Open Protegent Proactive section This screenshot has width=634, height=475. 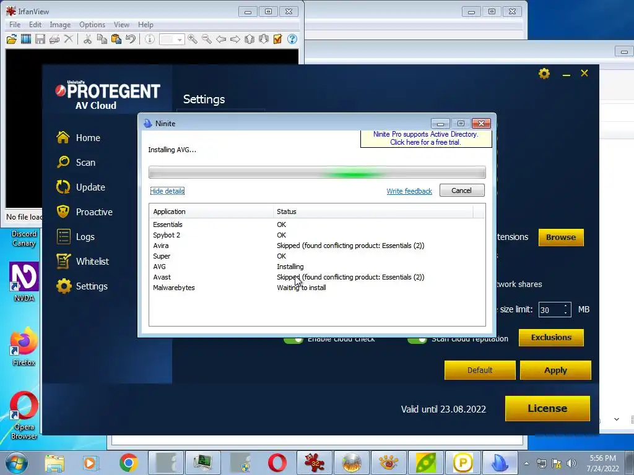point(84,212)
